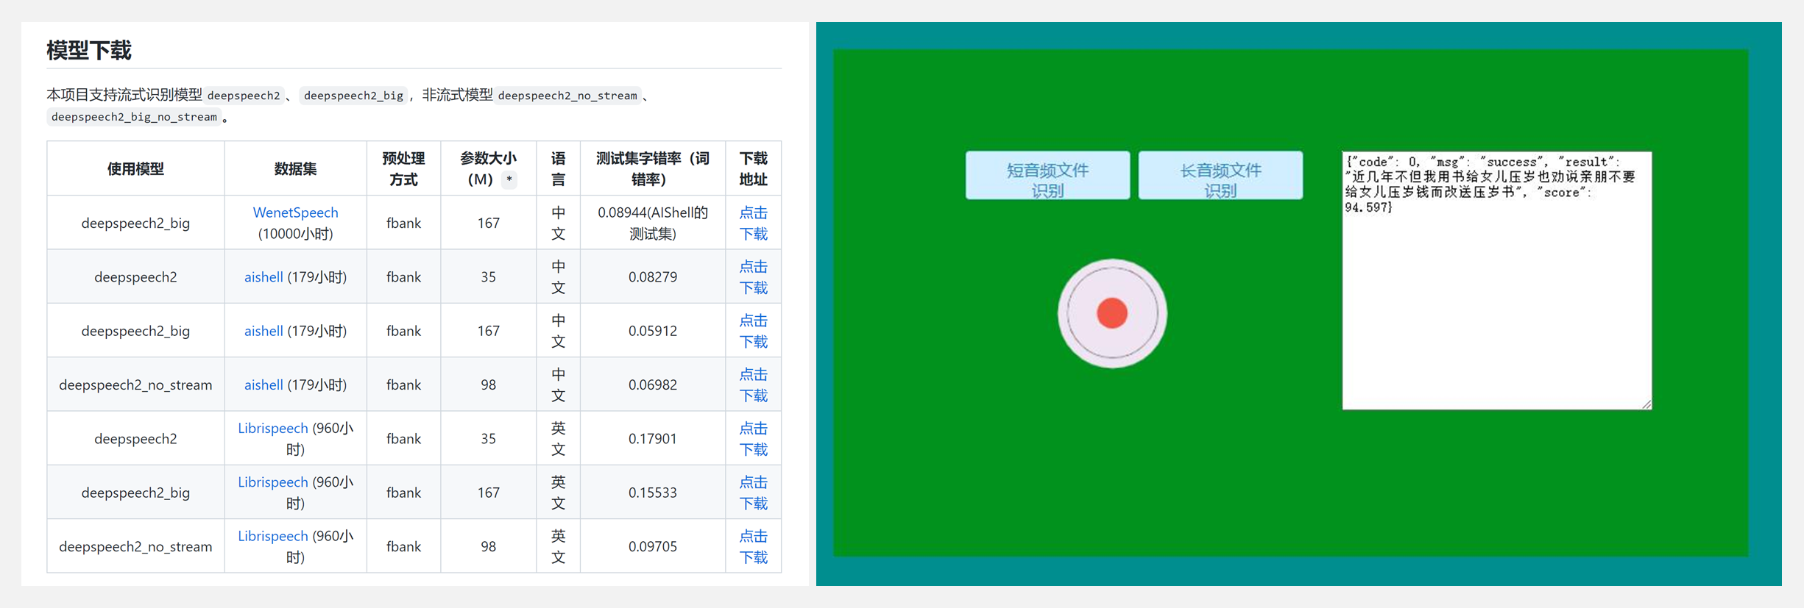Click the 0.08944(AIShell的测试集) cell
Image resolution: width=1804 pixels, height=608 pixels.
(x=653, y=223)
